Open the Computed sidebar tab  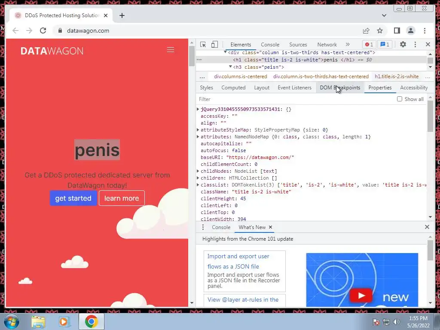(x=233, y=88)
